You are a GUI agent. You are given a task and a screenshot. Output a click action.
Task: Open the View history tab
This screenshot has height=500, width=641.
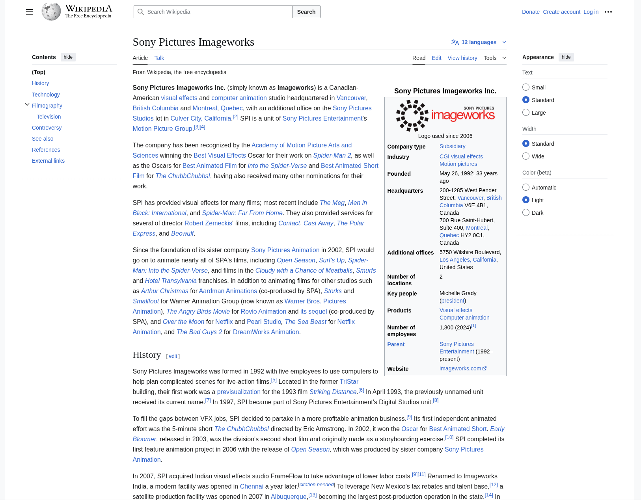tap(462, 58)
